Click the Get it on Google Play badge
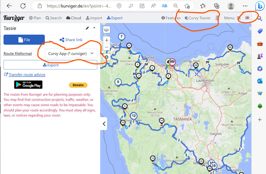 tap(28, 85)
